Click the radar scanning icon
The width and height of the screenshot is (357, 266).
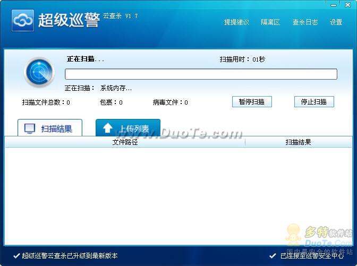[x=39, y=72]
